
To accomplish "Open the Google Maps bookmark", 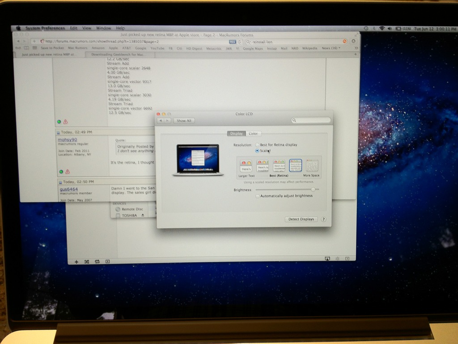I will click(253, 48).
